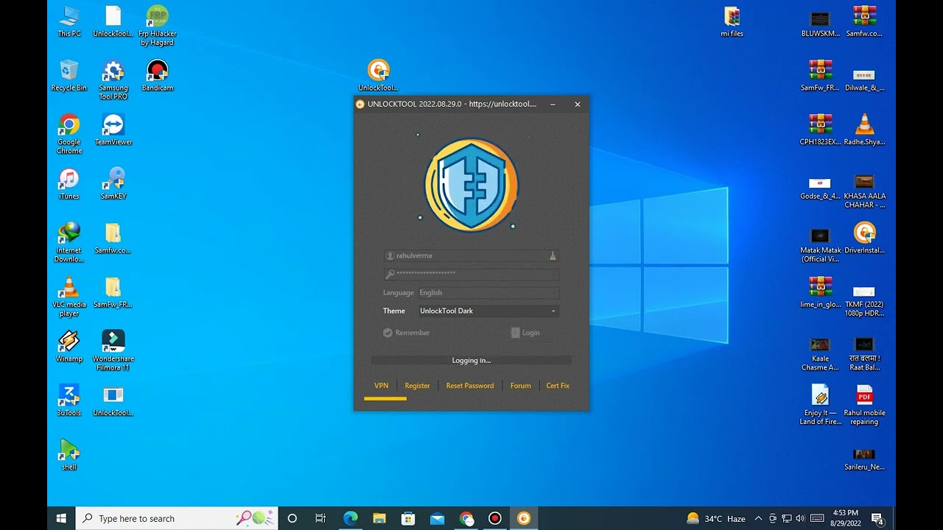Open the shell shortcut on desktop

click(69, 455)
